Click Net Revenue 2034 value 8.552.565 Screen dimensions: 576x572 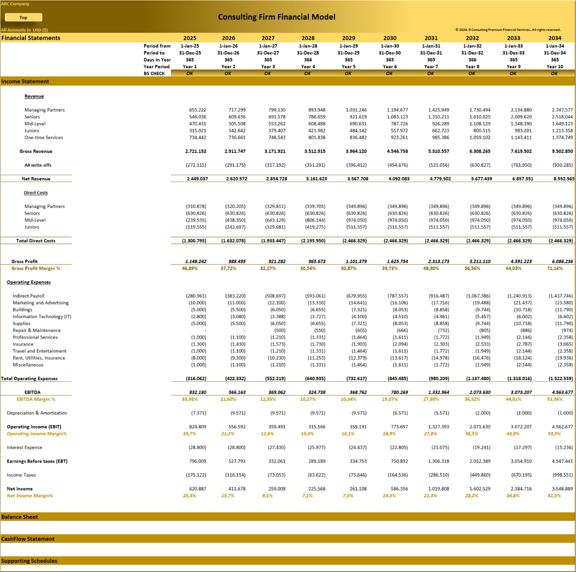564,179
